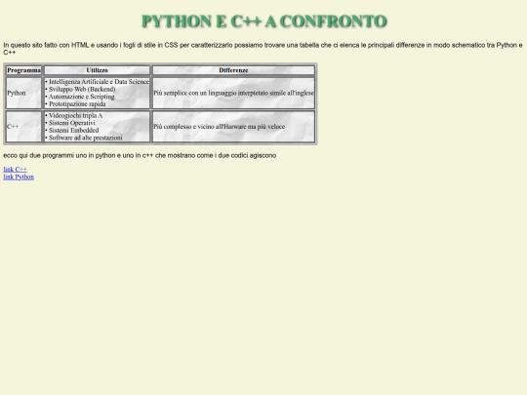This screenshot has width=527, height=395.
Task: Open the link C++ hyperlink
Action: (x=15, y=170)
